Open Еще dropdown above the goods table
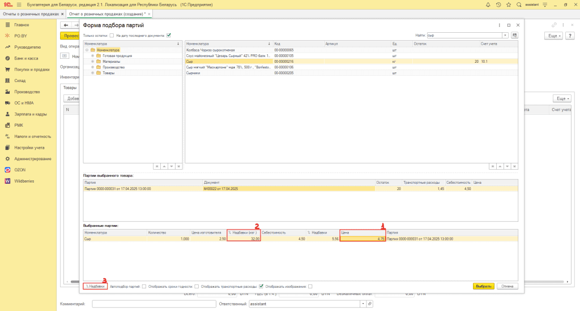Viewport: 580px width, 311px height. pos(562,98)
